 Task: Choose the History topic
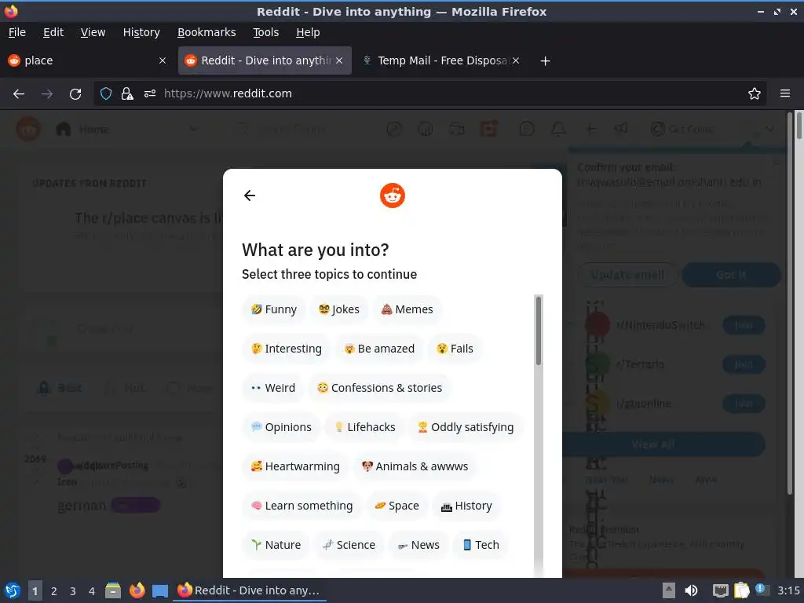point(466,506)
